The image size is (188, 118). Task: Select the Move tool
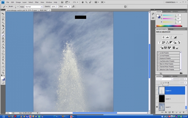[x=3, y=14]
